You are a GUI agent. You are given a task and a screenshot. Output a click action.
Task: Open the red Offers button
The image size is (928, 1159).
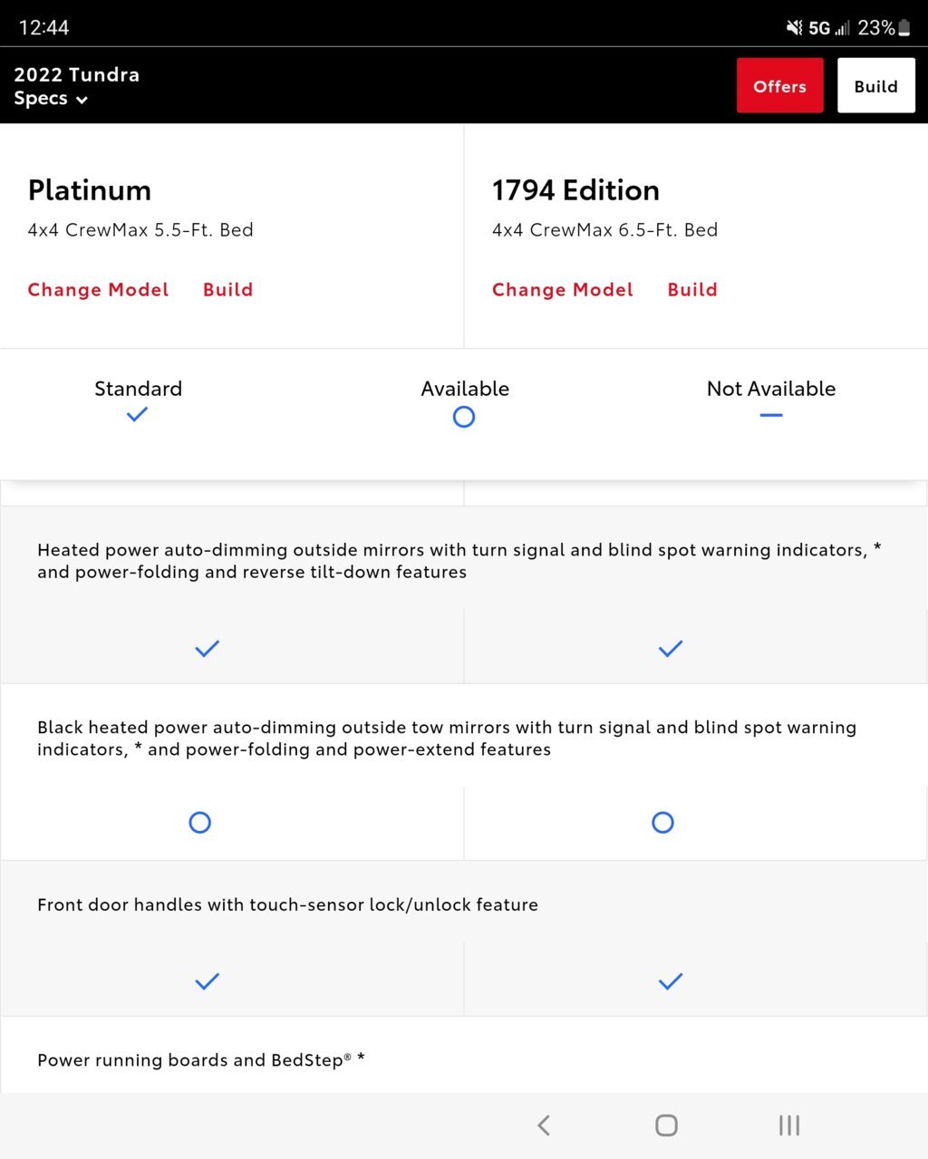pos(780,86)
